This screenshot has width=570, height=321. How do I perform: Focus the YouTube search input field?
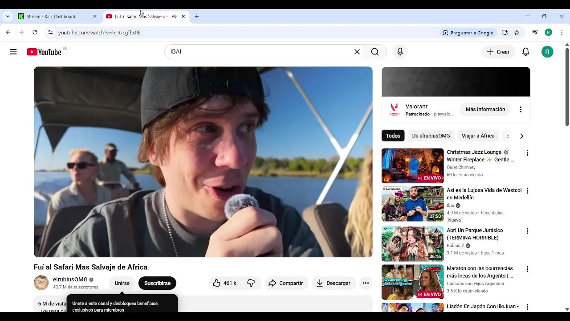click(x=261, y=52)
